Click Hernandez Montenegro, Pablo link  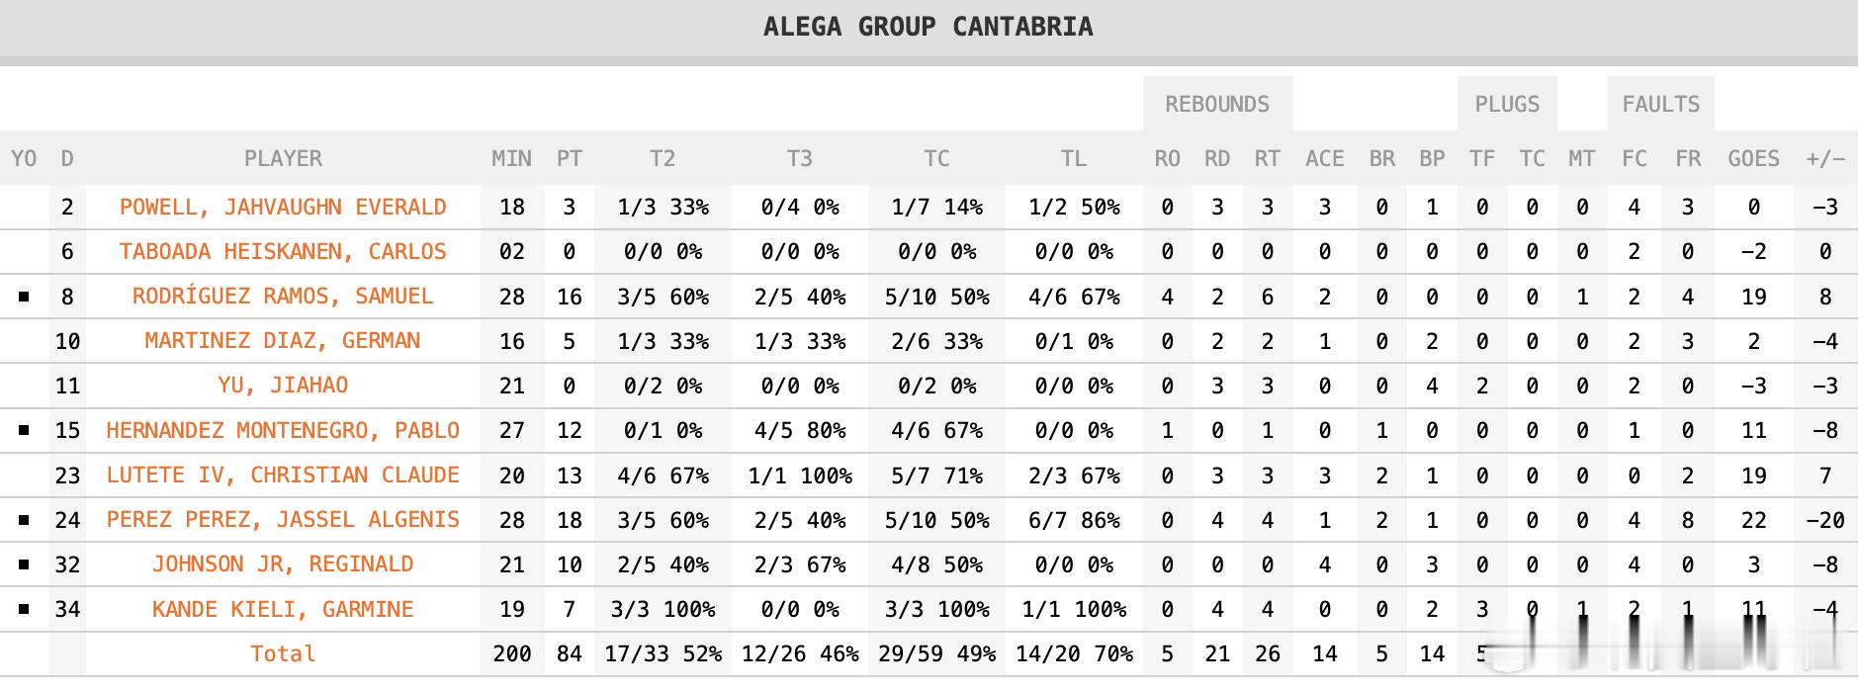point(283,431)
